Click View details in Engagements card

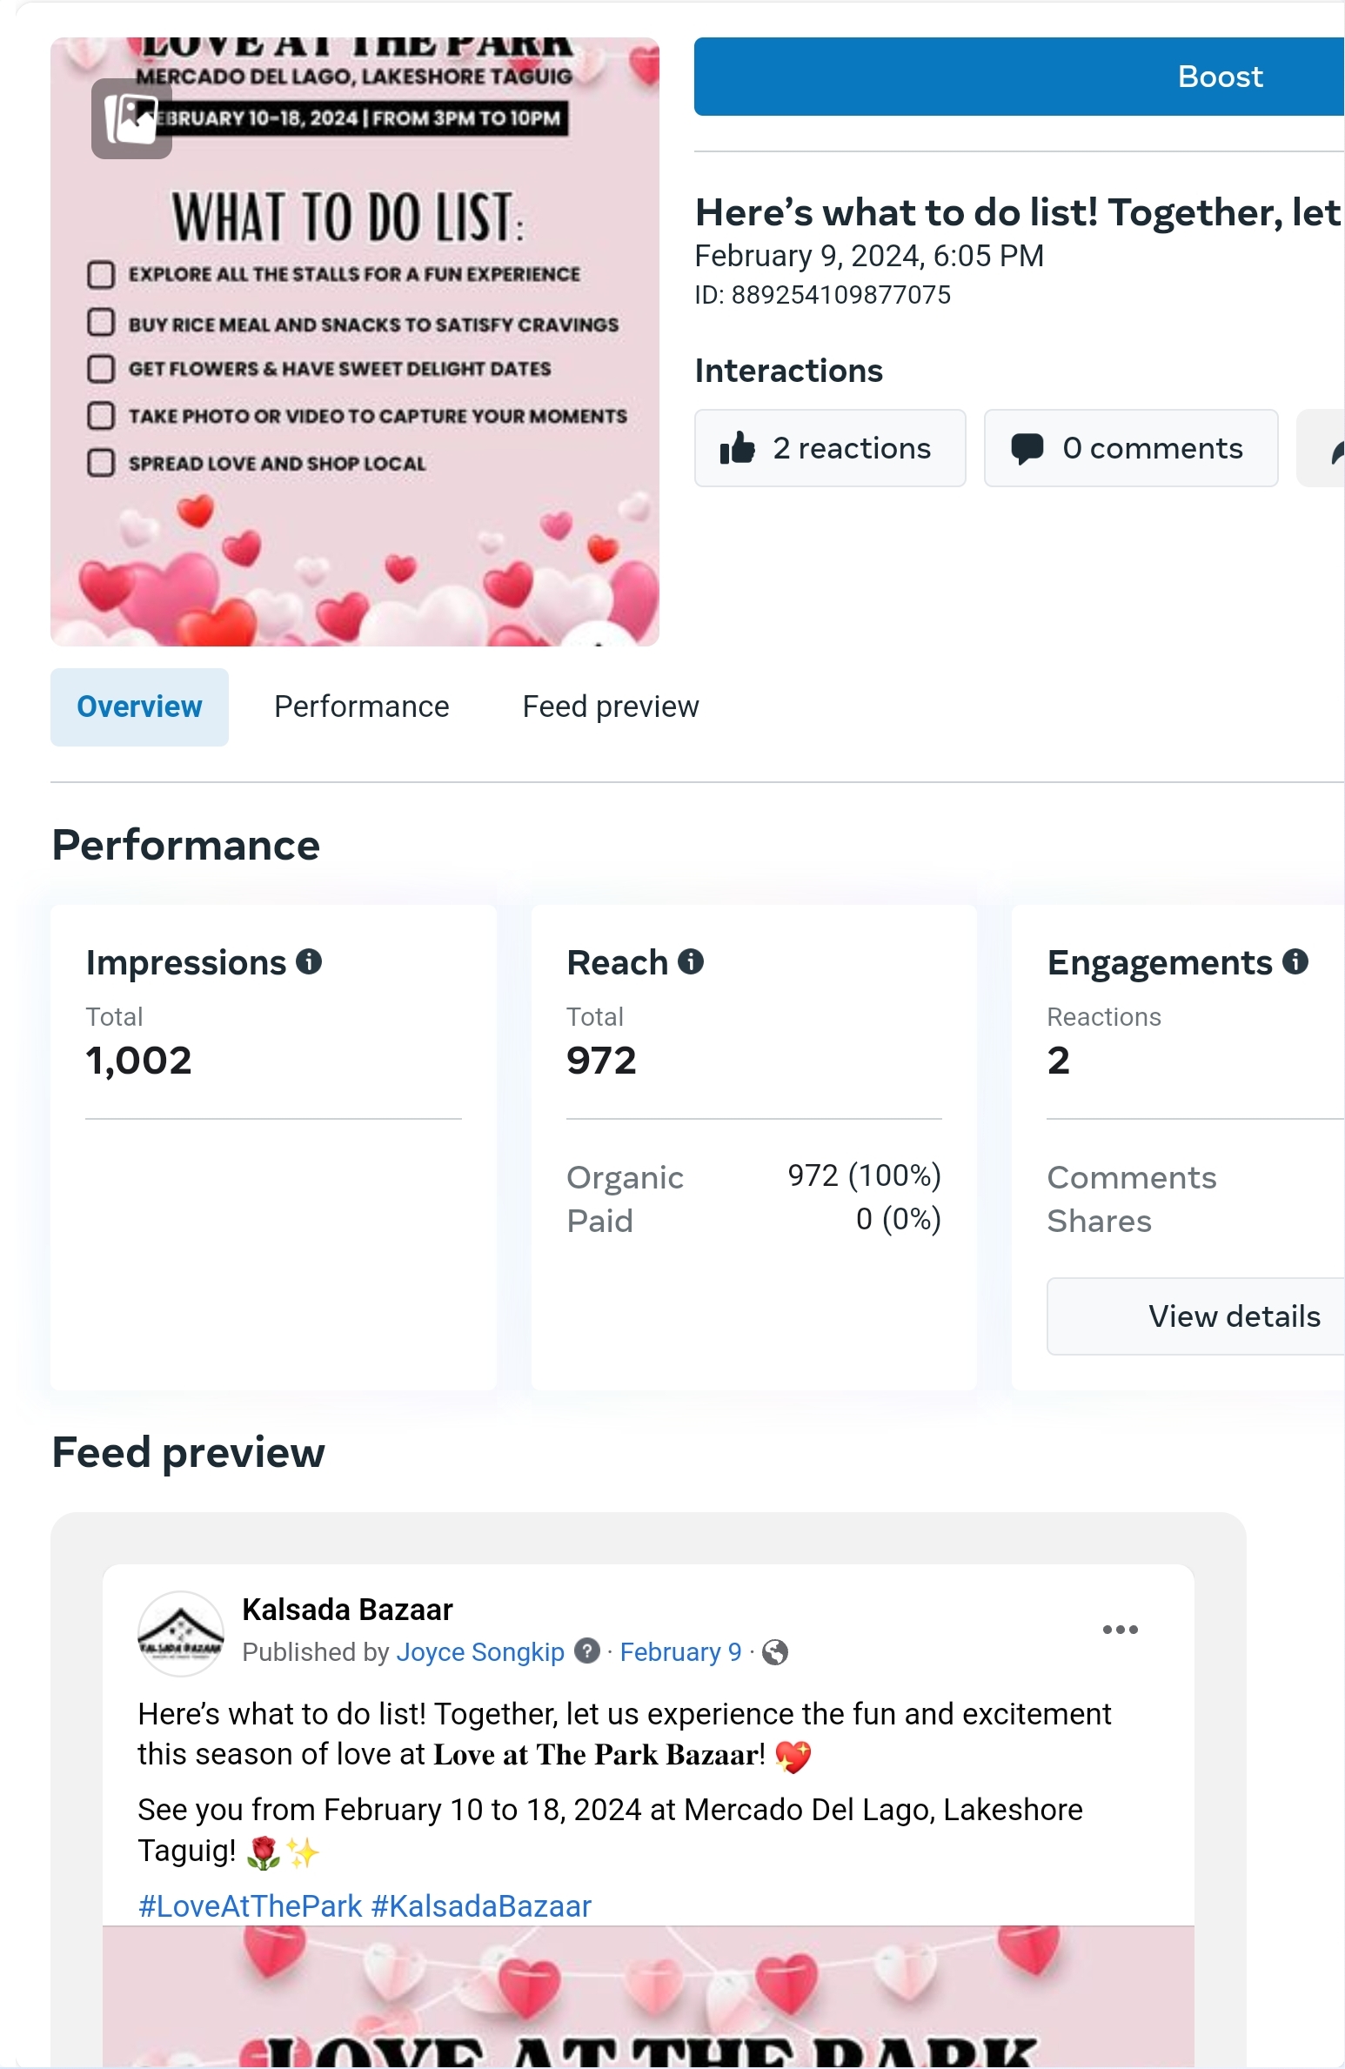(x=1233, y=1316)
